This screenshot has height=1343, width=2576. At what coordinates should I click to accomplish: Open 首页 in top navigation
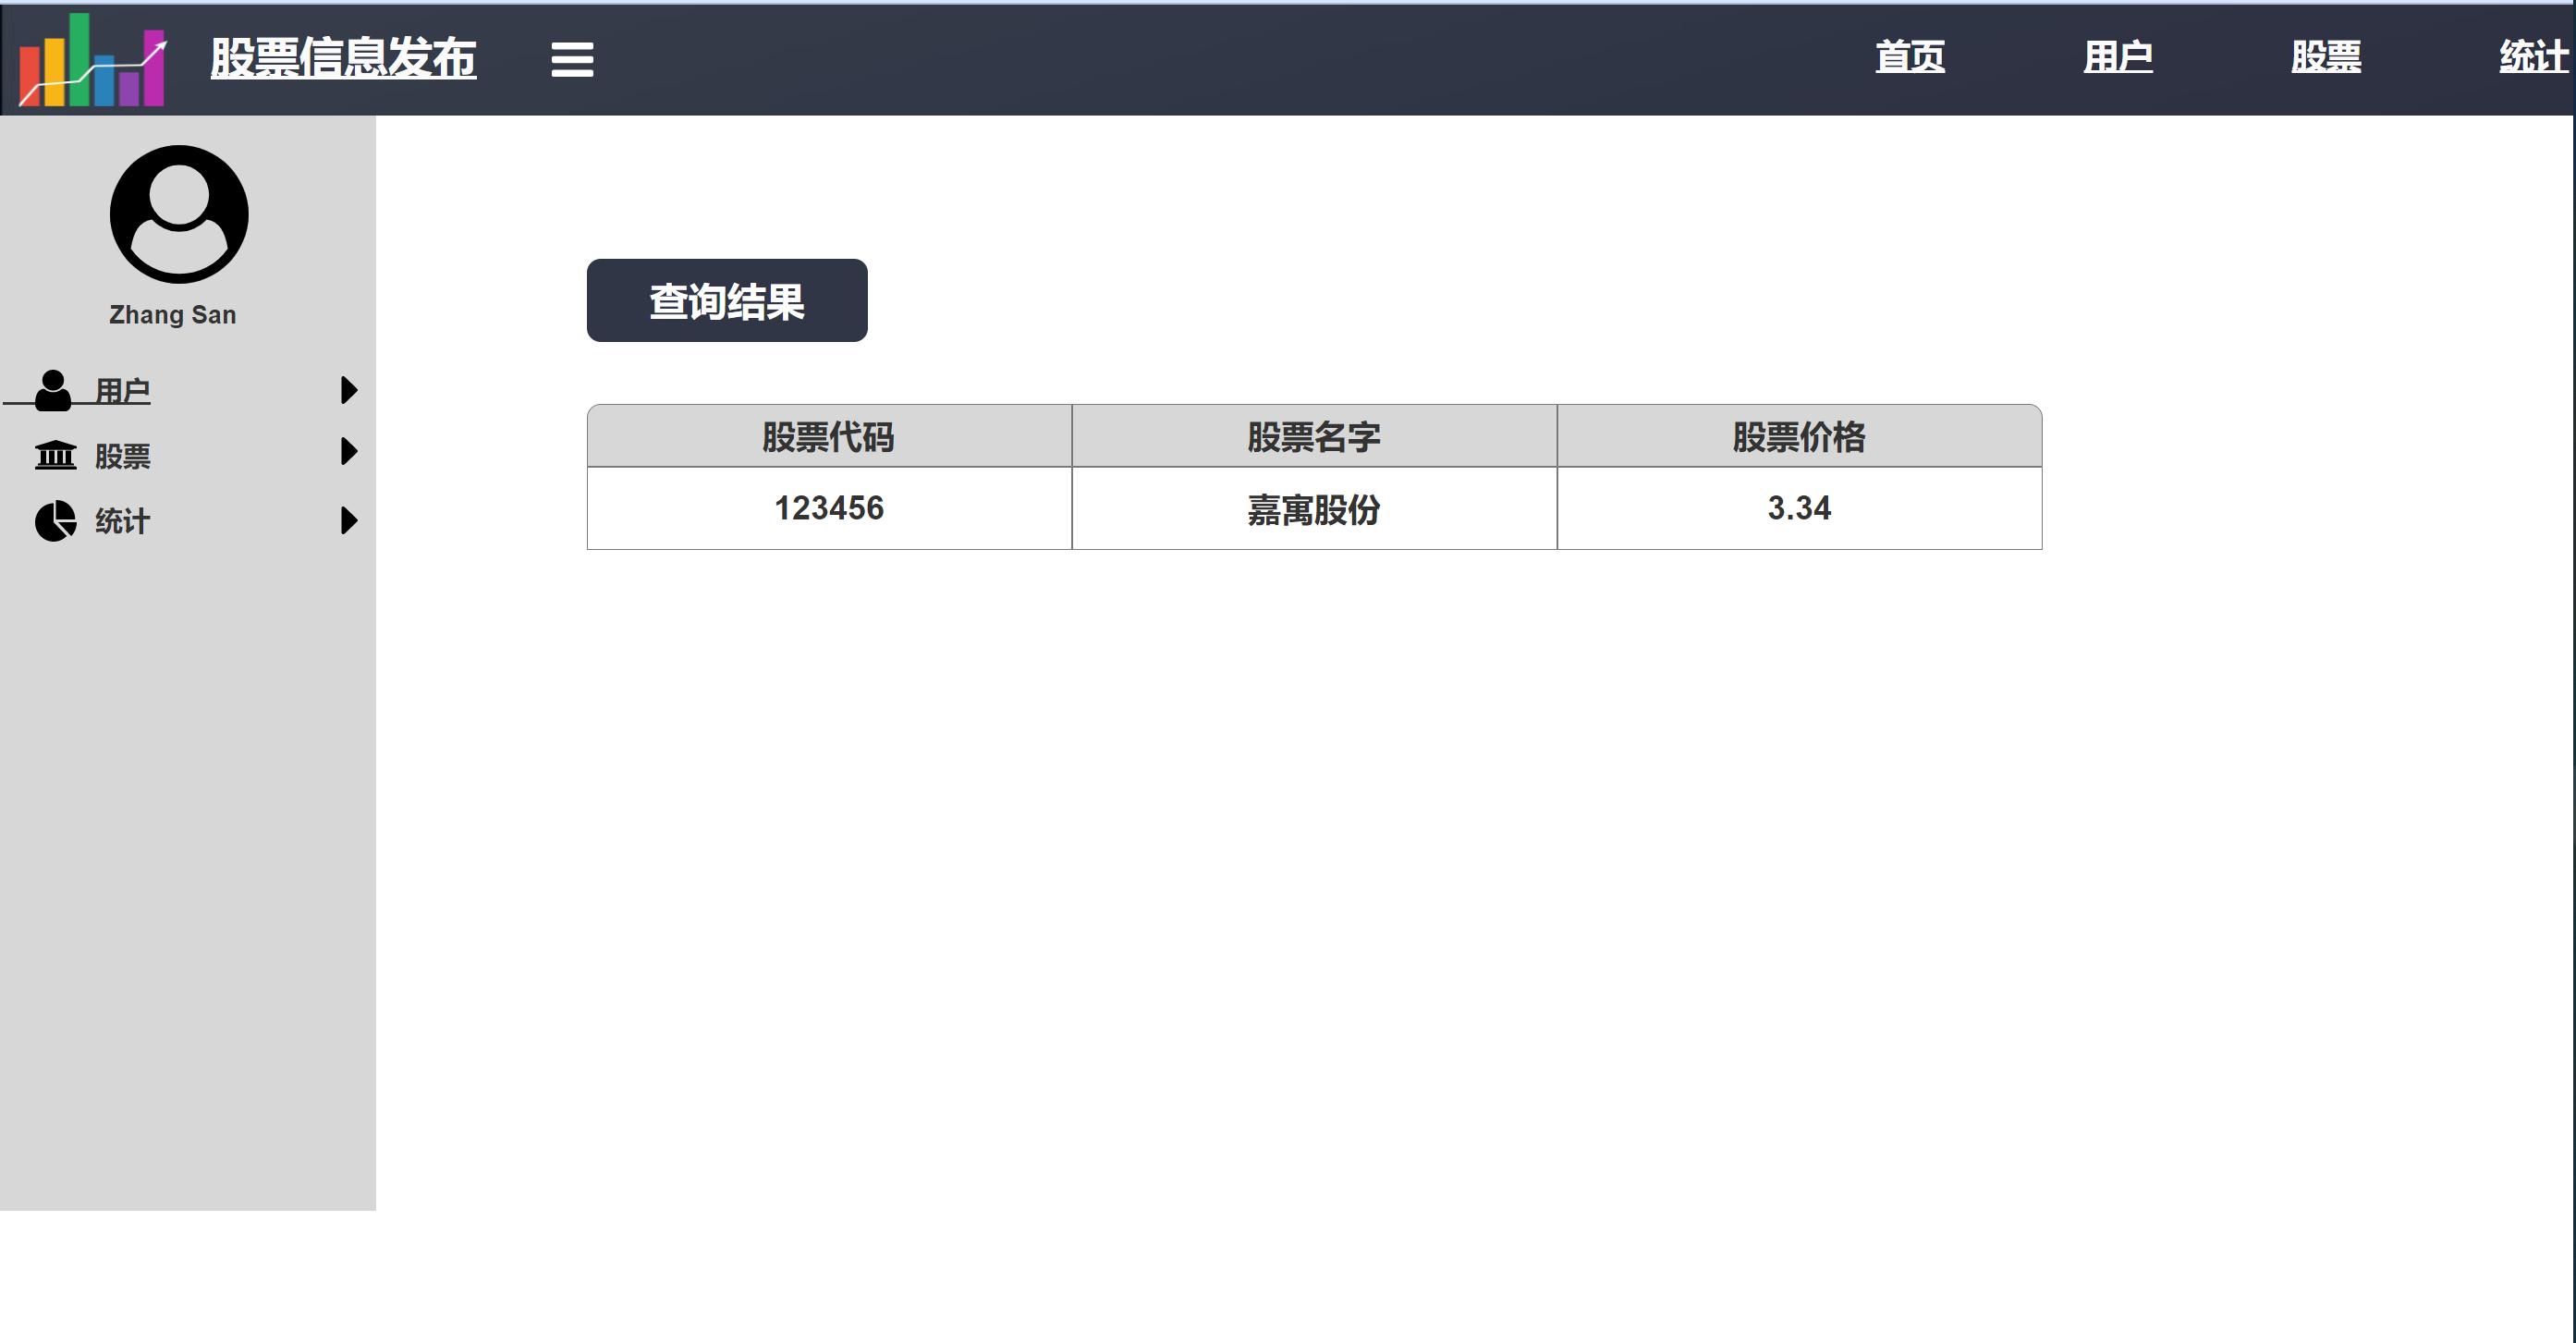click(1909, 57)
